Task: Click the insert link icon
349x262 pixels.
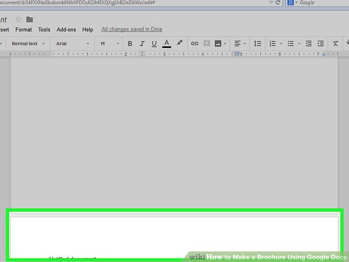Action: coord(195,44)
